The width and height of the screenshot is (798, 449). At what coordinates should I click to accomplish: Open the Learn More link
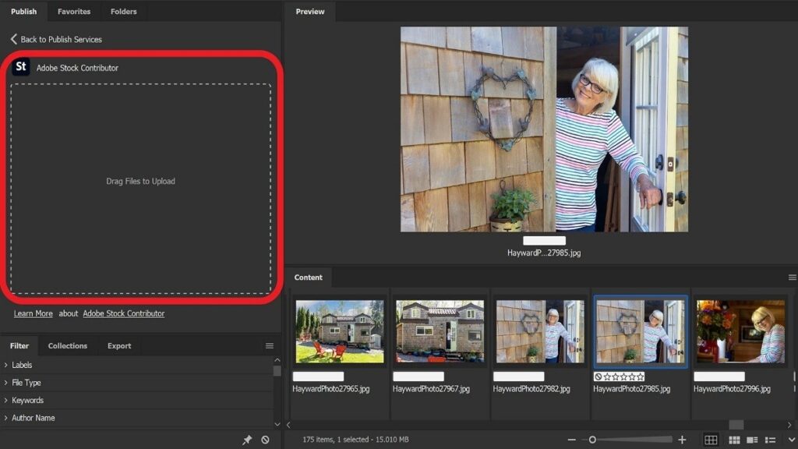pyautogui.click(x=33, y=313)
